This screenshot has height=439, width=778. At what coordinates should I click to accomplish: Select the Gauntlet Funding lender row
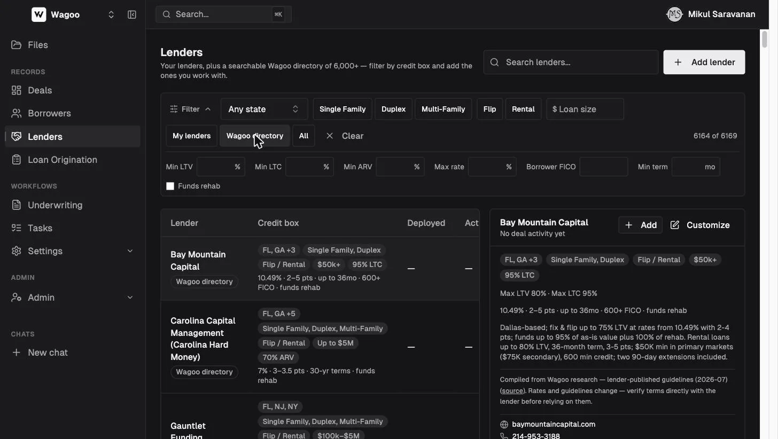[x=320, y=417]
